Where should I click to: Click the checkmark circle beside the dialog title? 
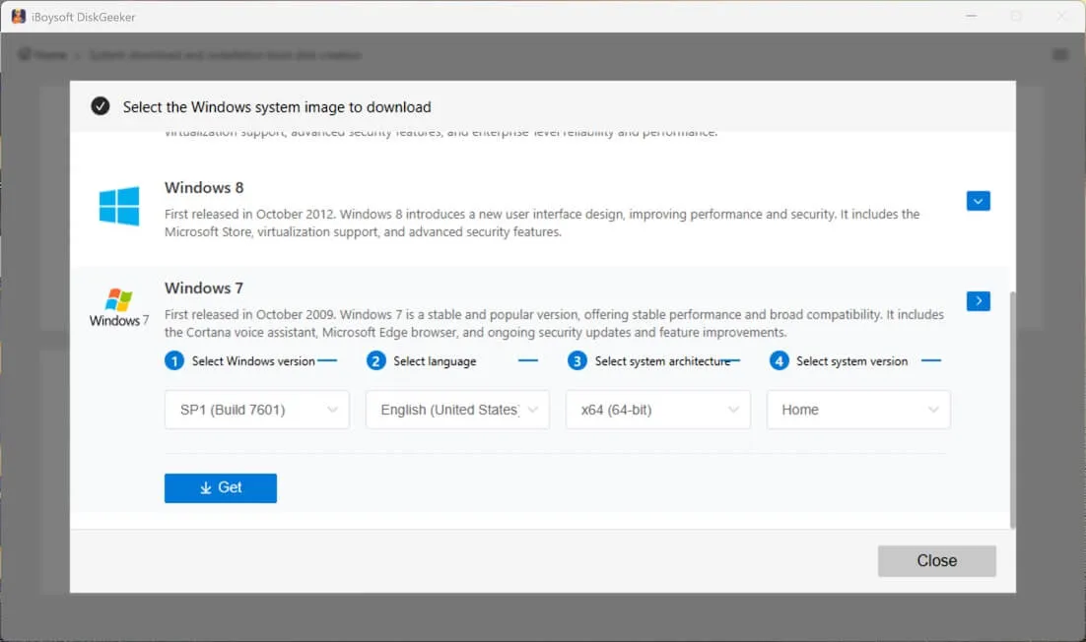[x=100, y=105]
